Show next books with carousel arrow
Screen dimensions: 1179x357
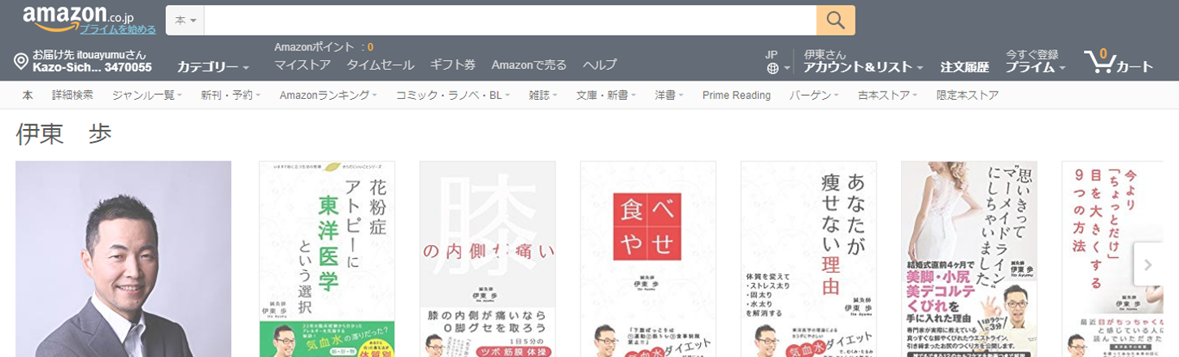(x=1148, y=265)
